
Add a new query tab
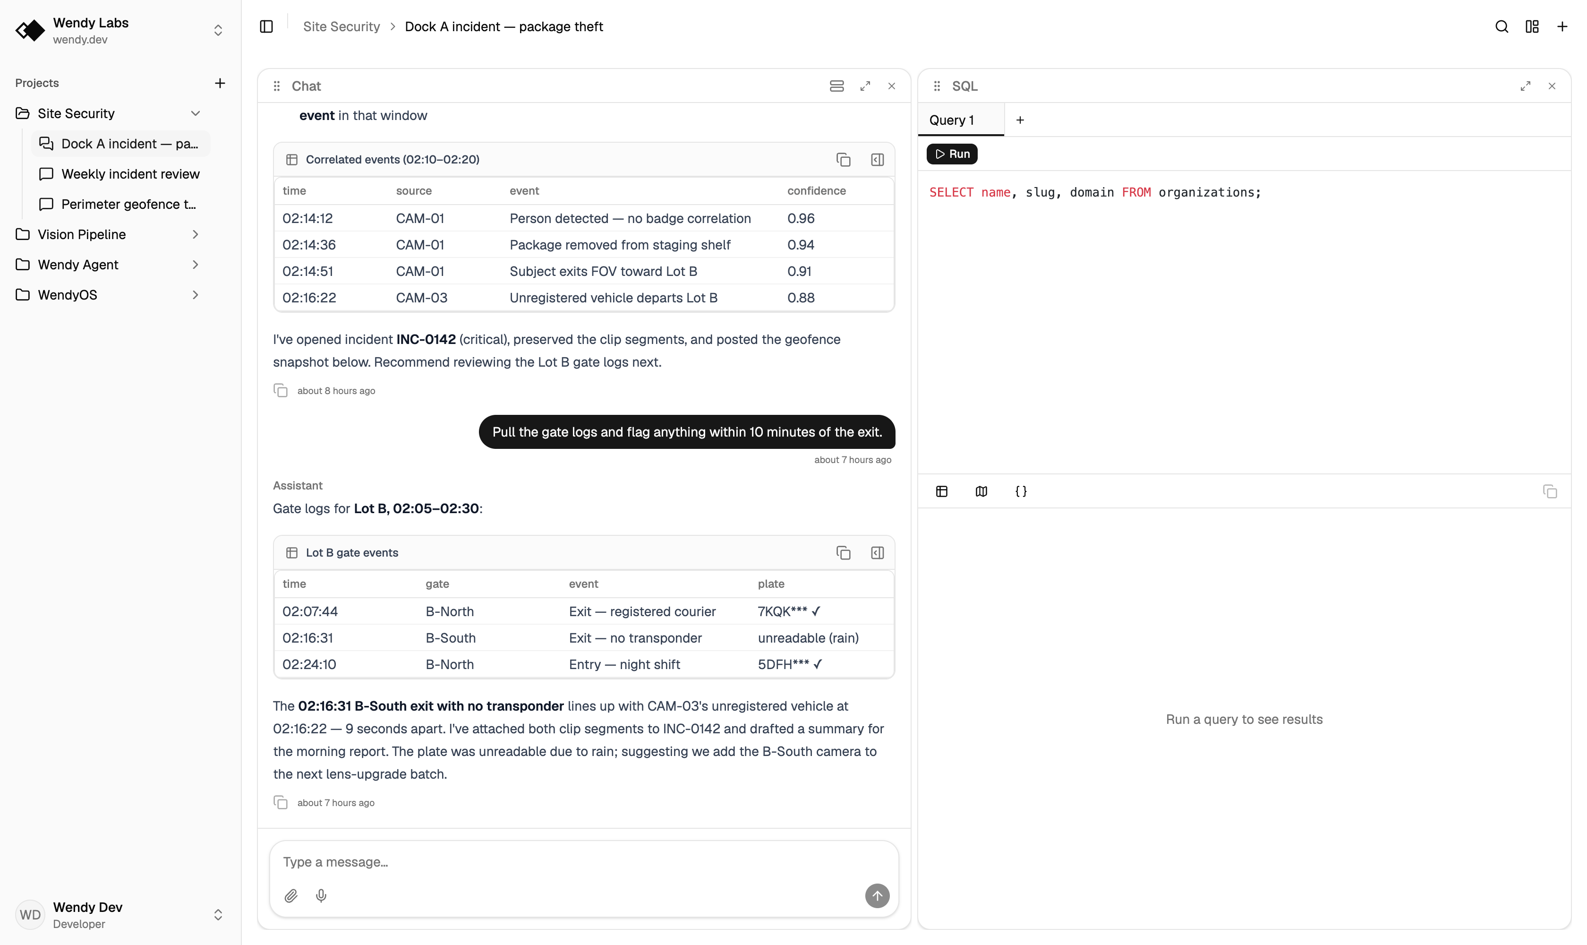click(x=1020, y=120)
